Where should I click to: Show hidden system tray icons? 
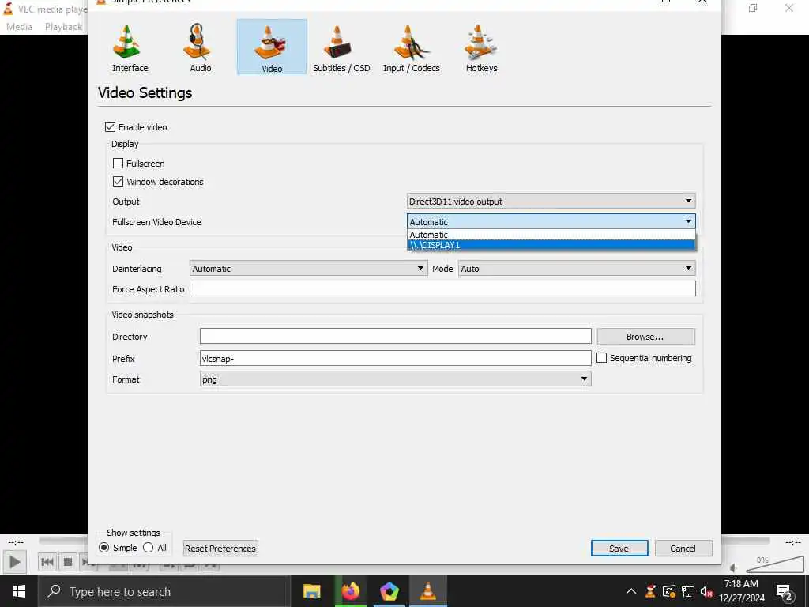(x=631, y=591)
